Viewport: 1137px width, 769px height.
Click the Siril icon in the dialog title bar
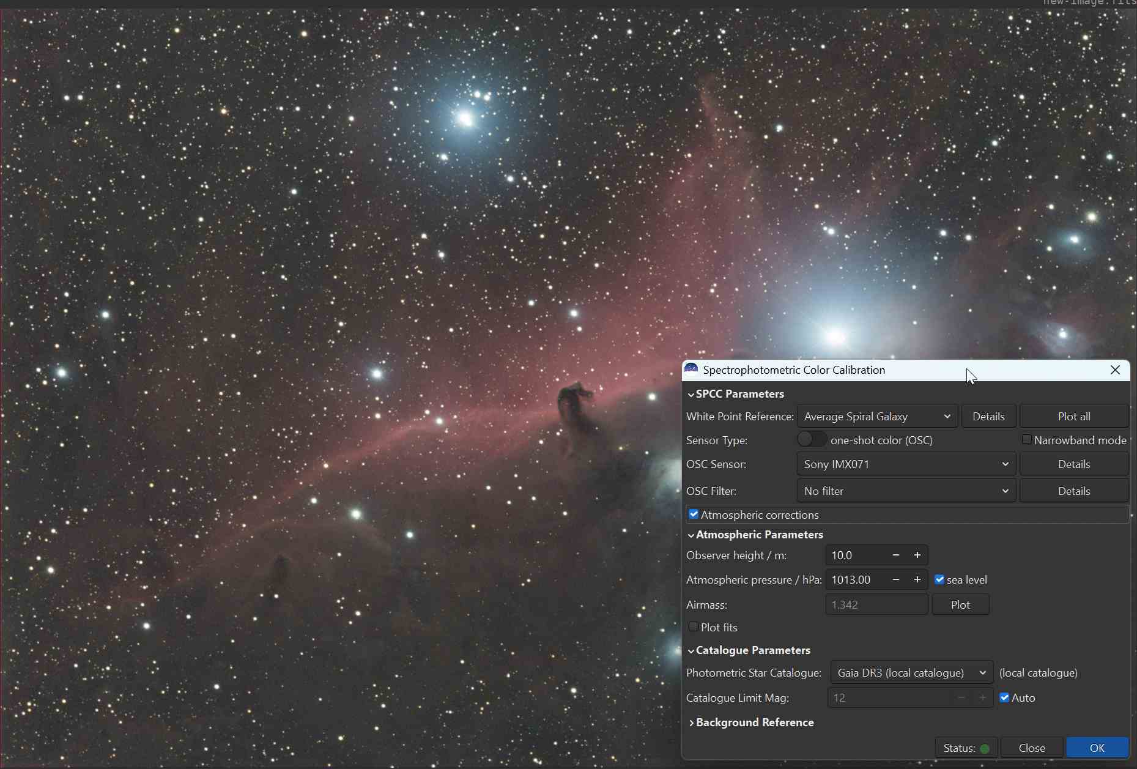tap(691, 369)
